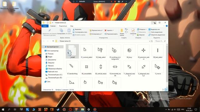Select the _install file

(72, 51)
